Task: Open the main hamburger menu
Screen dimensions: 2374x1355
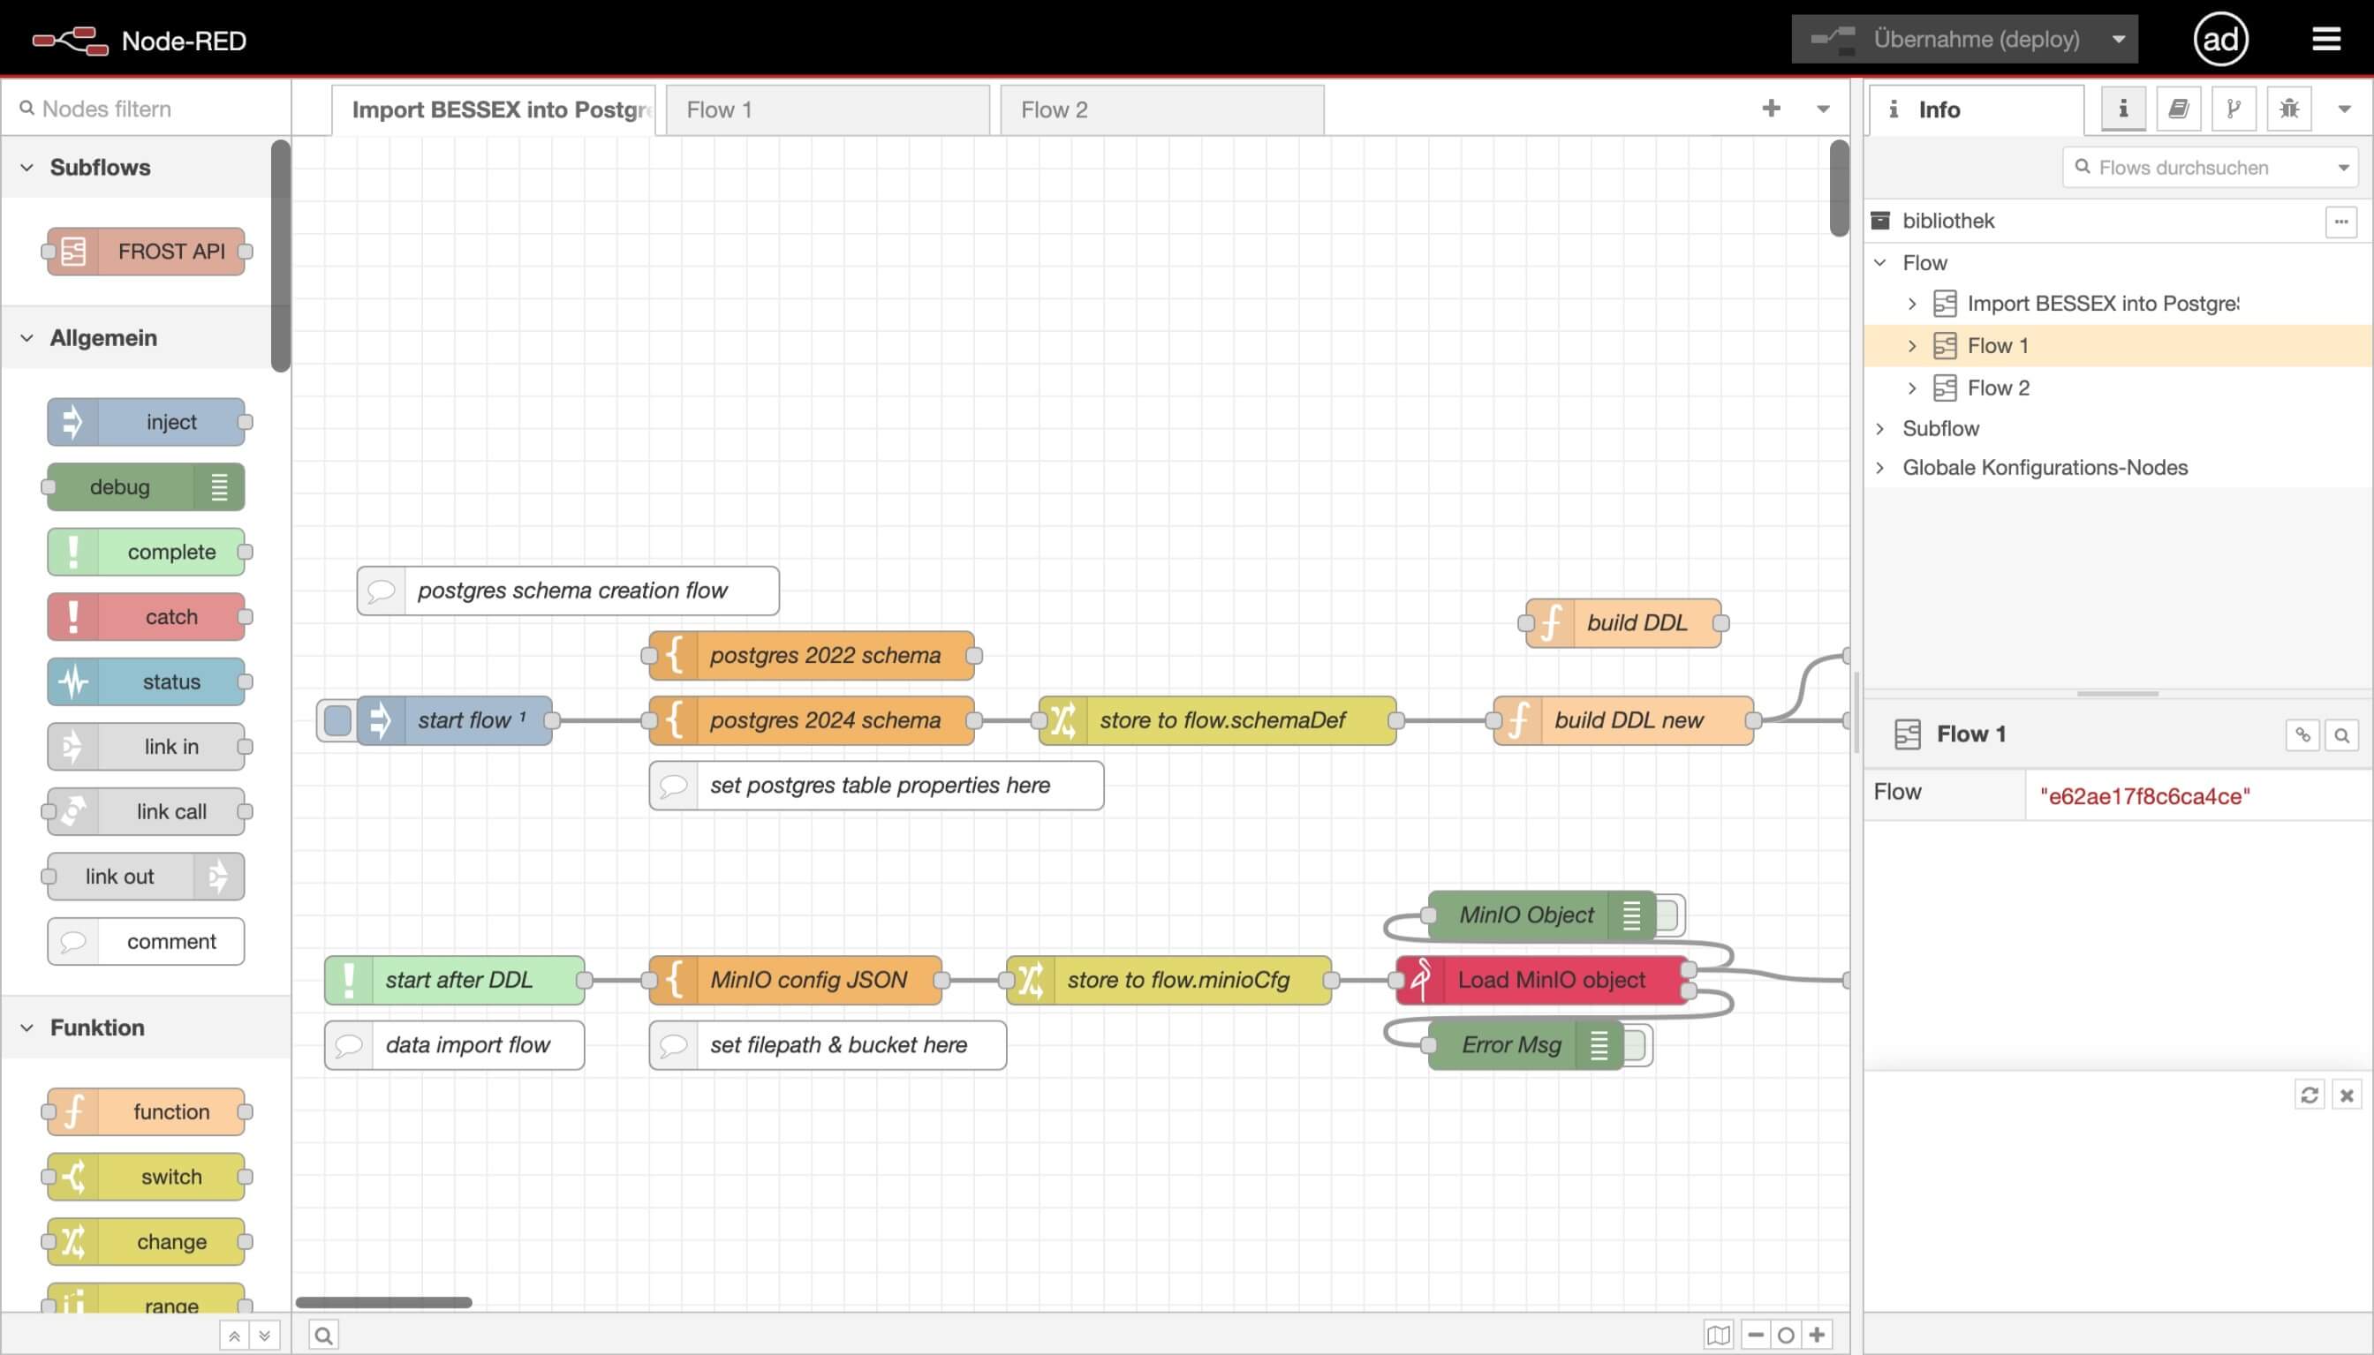Action: [x=2326, y=38]
